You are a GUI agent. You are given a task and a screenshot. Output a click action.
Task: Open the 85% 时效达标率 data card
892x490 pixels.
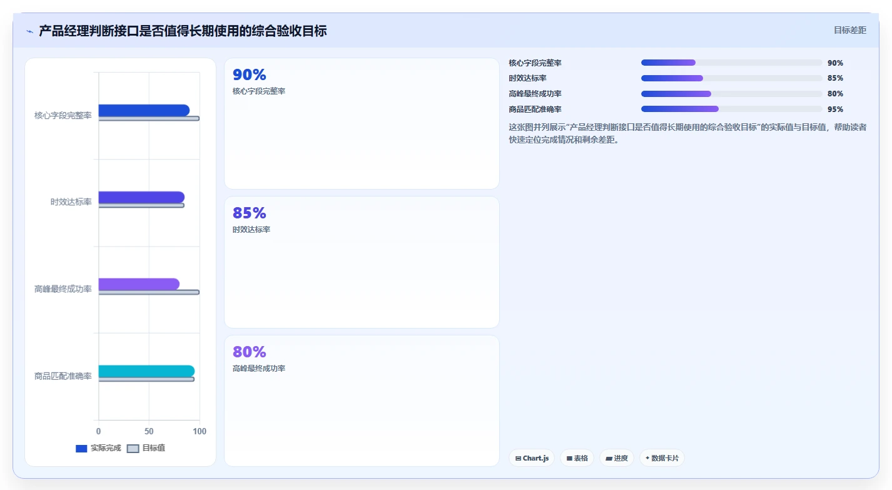[362, 262]
